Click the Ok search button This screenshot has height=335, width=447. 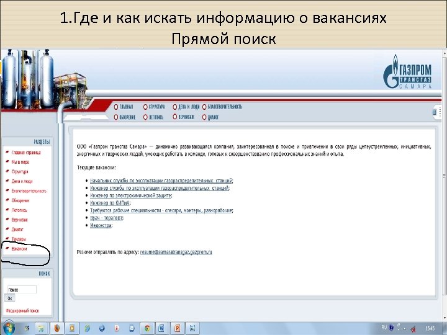coord(10,298)
